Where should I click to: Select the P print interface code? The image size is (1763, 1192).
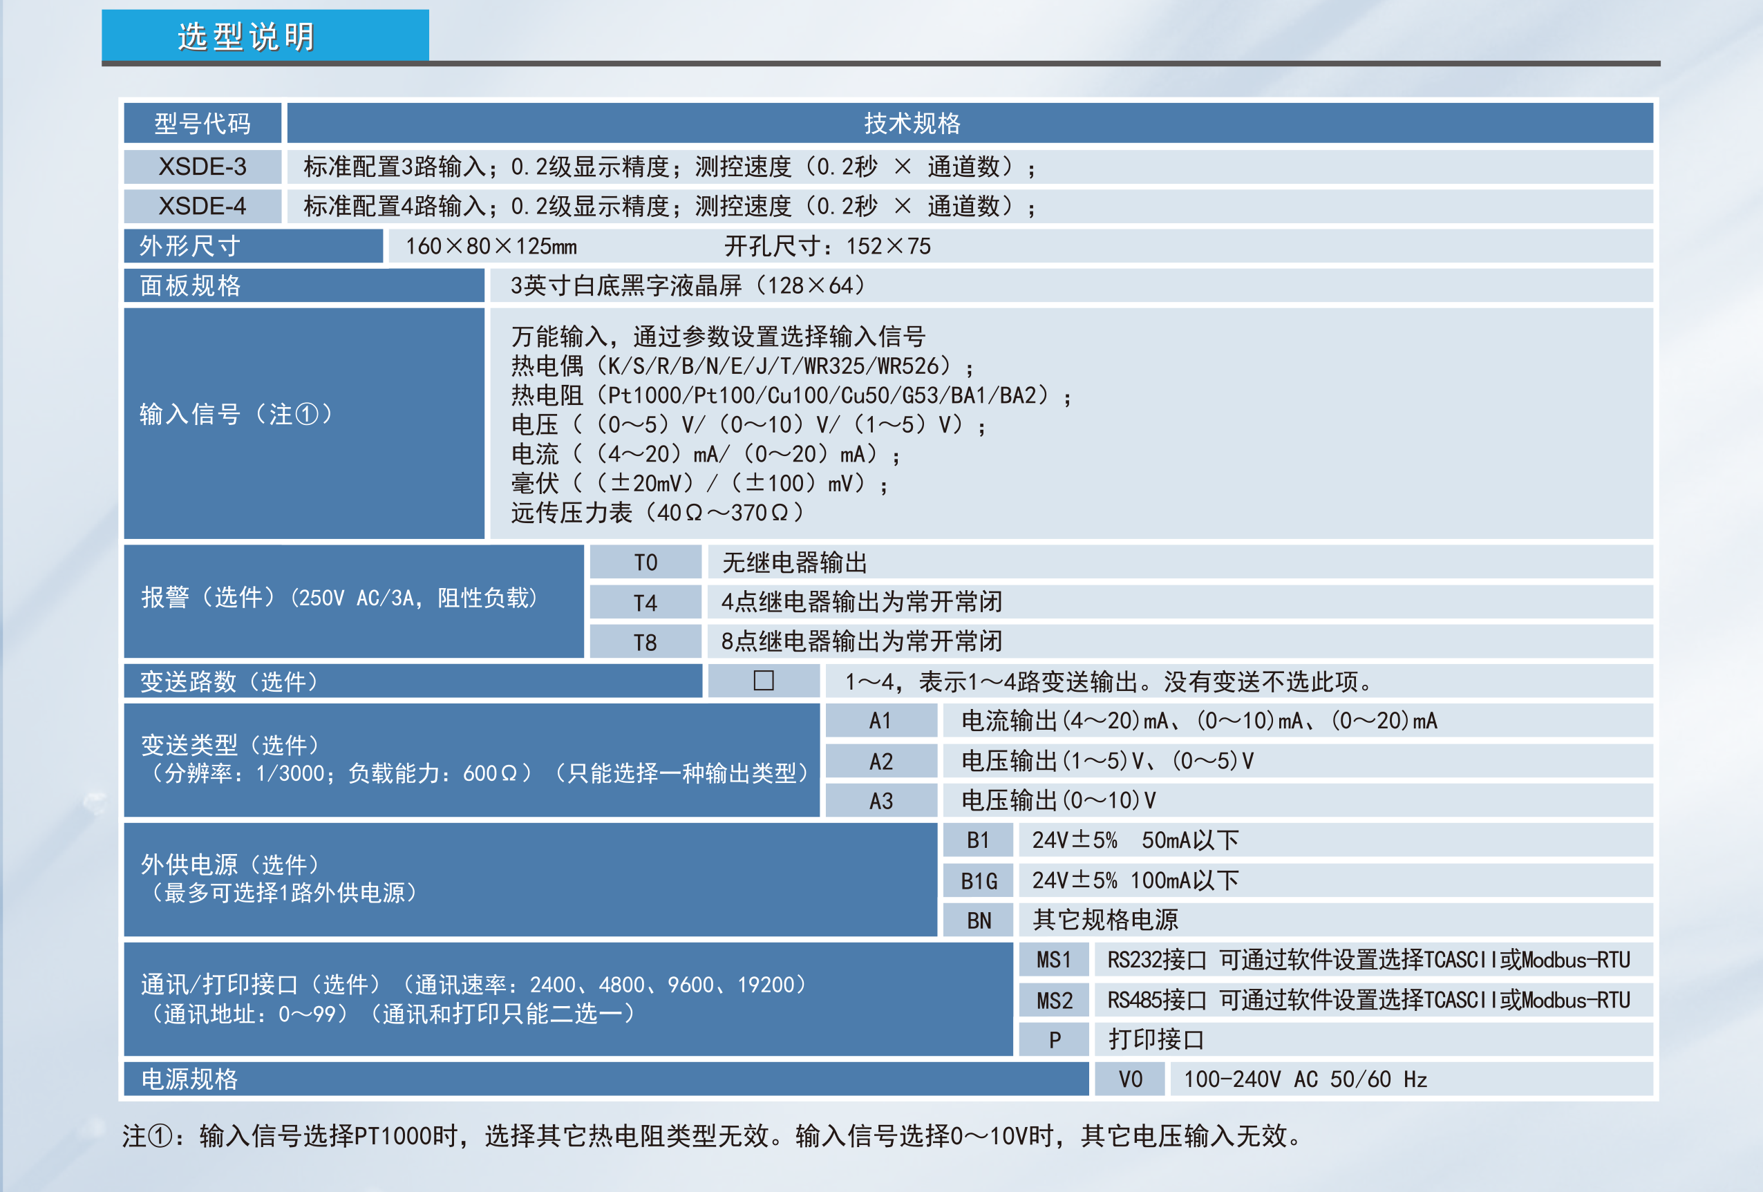tap(1054, 1039)
